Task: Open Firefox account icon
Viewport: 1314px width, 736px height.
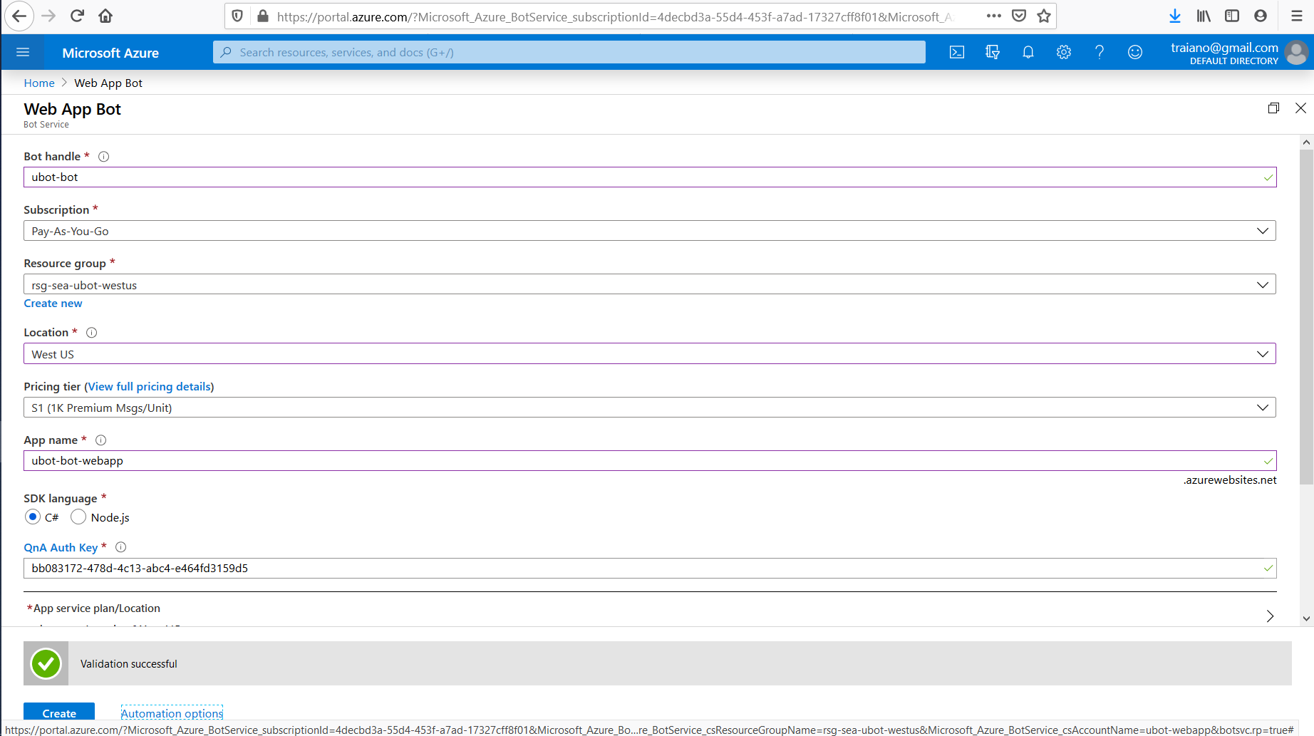Action: (1261, 16)
